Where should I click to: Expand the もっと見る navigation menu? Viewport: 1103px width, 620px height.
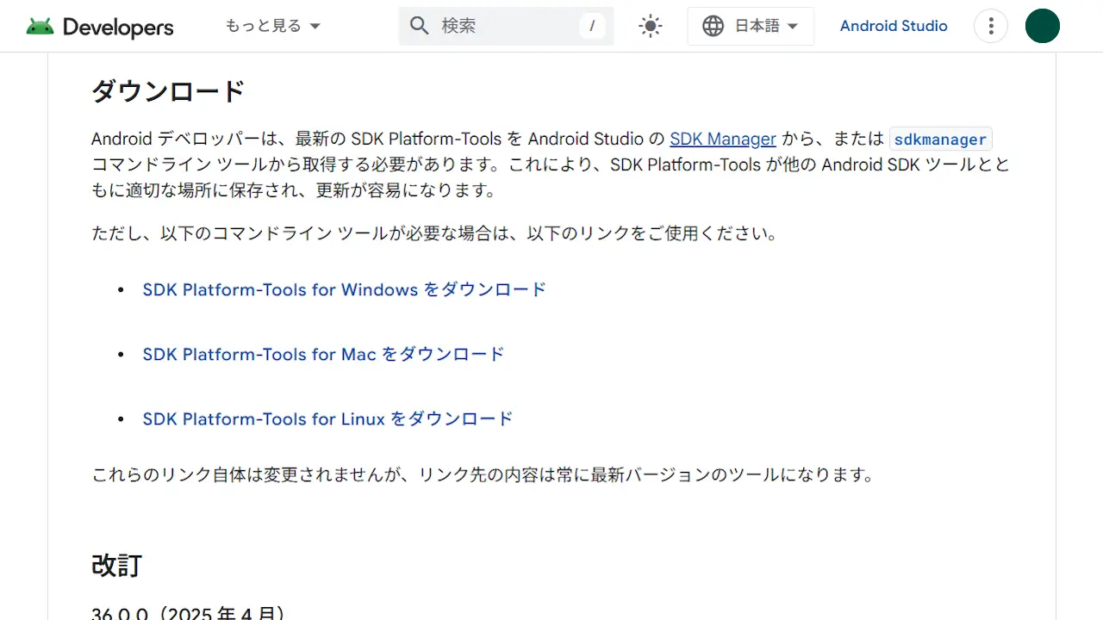[x=263, y=26]
